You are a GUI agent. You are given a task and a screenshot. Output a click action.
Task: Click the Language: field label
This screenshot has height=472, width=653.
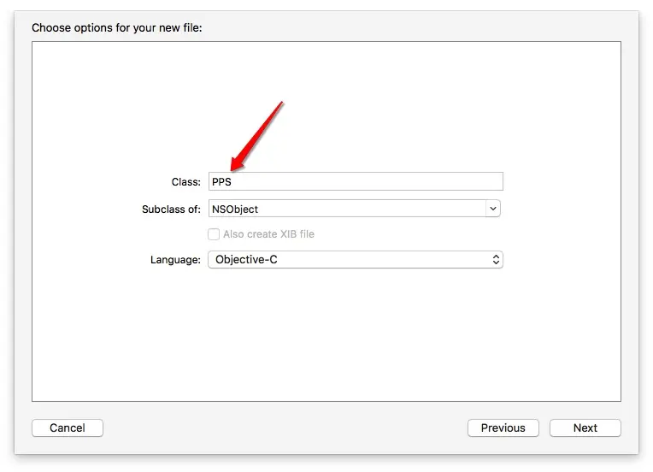point(175,259)
